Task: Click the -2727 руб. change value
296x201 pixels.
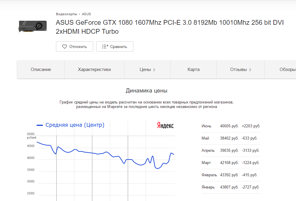Action: coord(250,187)
